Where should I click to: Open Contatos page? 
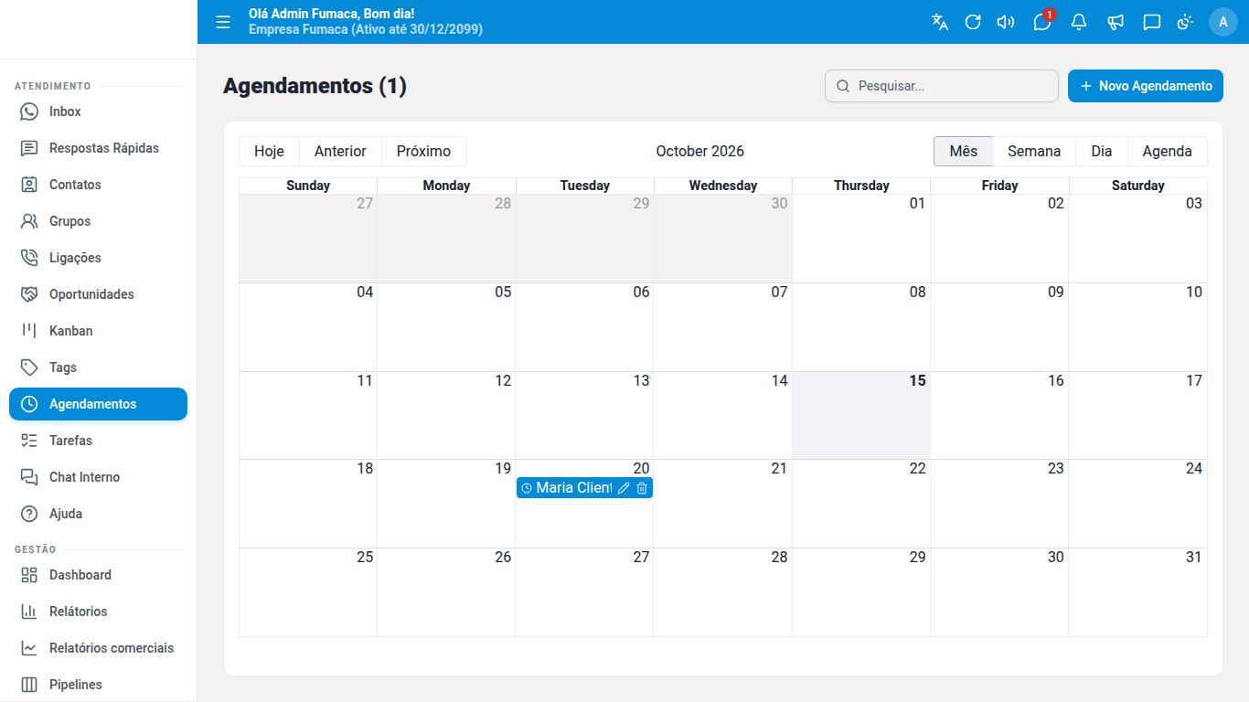(x=98, y=185)
